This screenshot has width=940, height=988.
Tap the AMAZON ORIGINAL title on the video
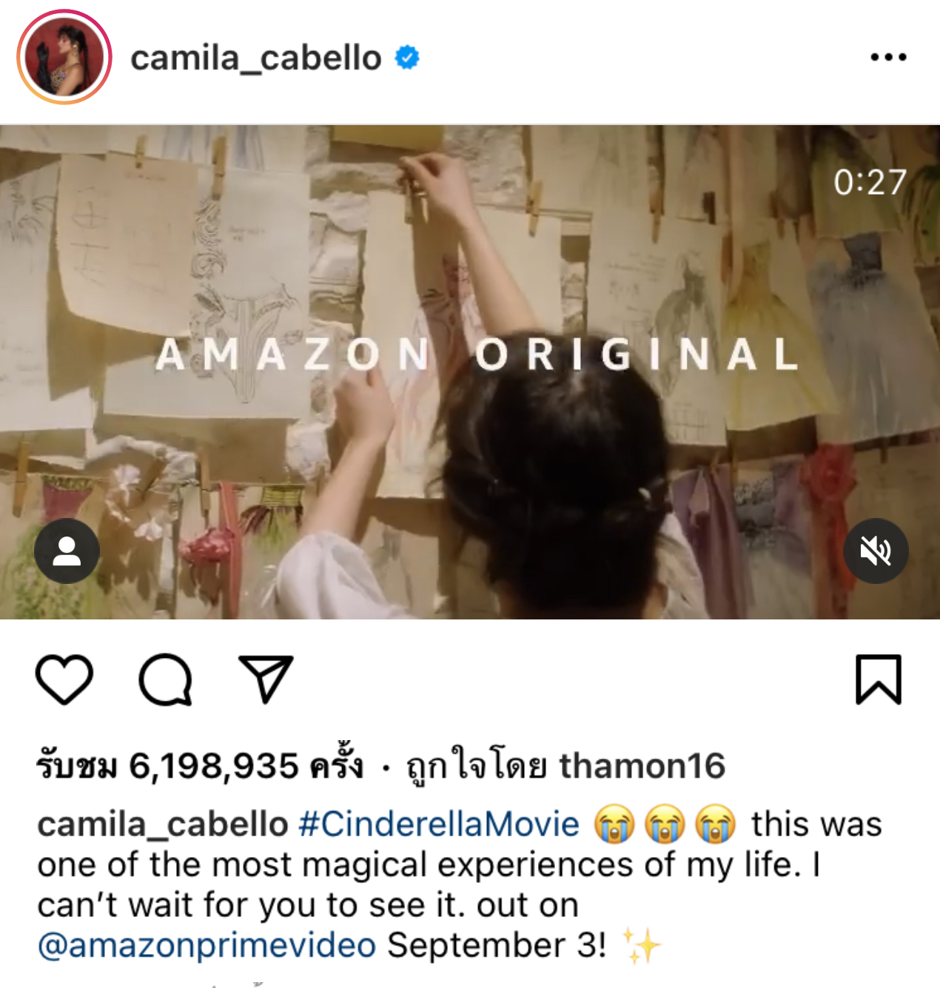pyautogui.click(x=477, y=354)
